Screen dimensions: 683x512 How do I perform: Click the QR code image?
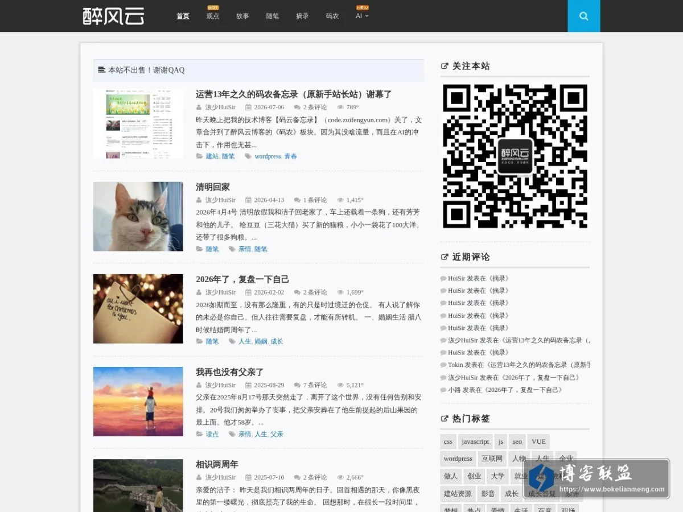pos(515,156)
